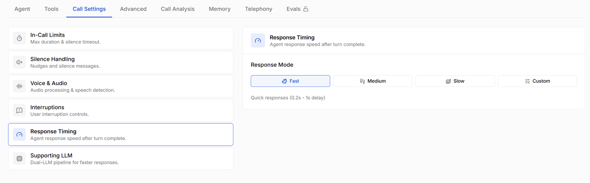The image size is (590, 183).
Task: Open the Call Analysis tab
Action: (x=178, y=9)
